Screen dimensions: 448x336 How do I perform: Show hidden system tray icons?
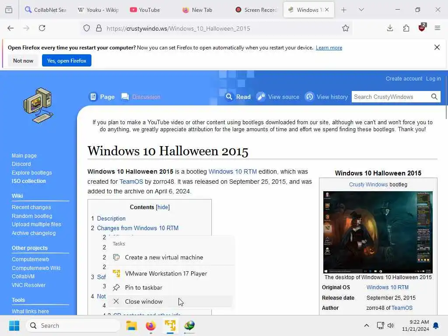pyautogui.click(x=367, y=325)
